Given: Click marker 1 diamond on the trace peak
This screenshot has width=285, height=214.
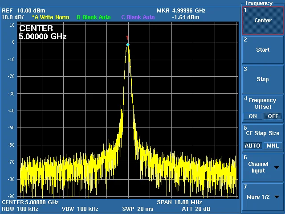Looking at the screenshot, I should 128,45.
